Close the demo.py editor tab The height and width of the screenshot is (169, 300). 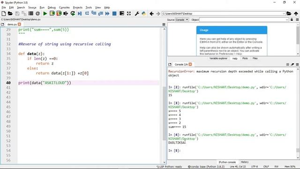pos(19,24)
